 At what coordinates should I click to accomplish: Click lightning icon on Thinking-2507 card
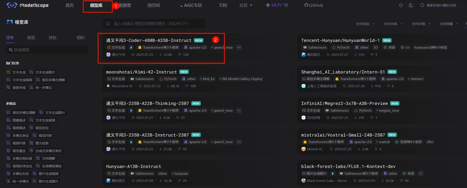click(131, 110)
